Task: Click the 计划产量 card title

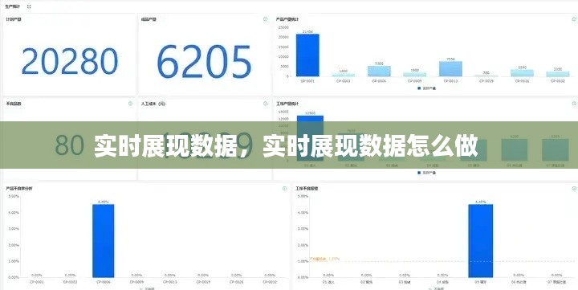Action: [x=14, y=19]
